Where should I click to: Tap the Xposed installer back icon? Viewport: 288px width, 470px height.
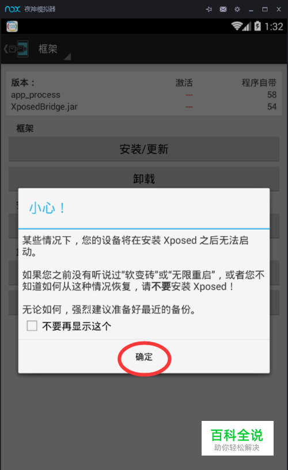click(17, 49)
